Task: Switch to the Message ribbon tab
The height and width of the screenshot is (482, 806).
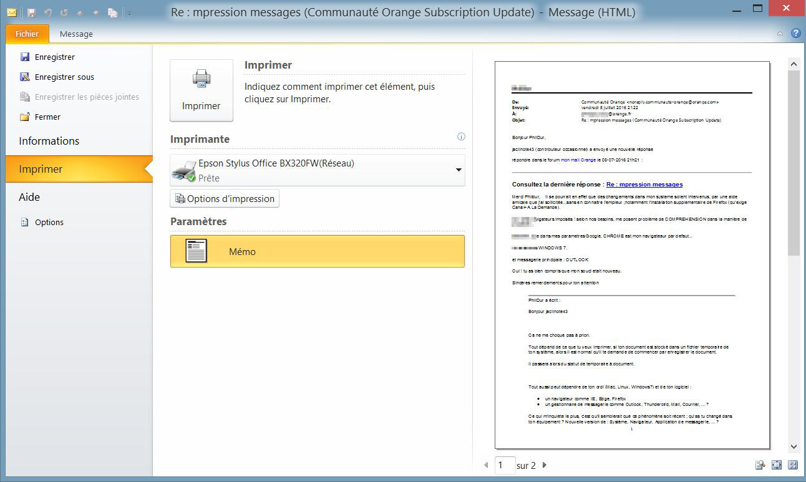Action: (x=76, y=34)
